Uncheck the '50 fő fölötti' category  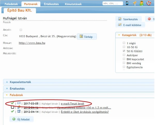click(x=124, y=51)
